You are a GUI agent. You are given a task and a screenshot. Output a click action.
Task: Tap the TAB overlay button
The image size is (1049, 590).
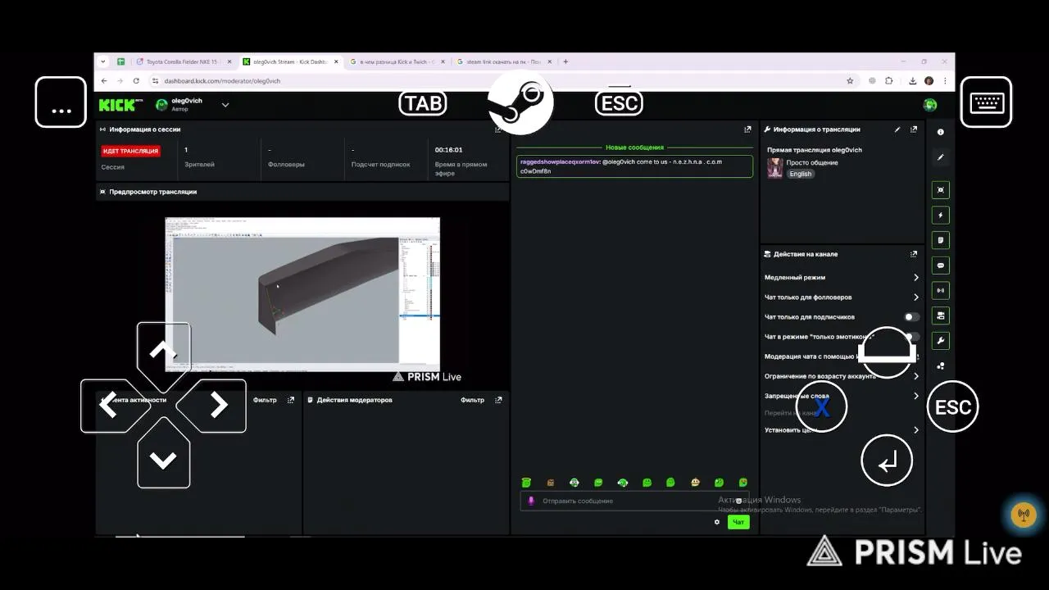point(423,103)
